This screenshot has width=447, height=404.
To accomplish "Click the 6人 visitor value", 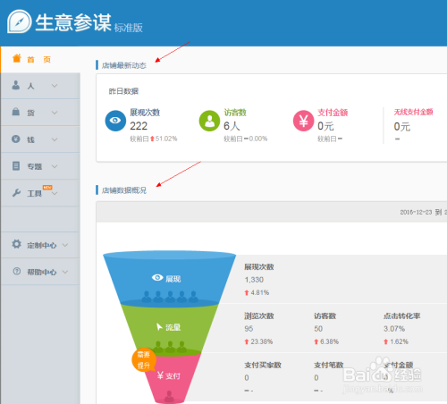I will (232, 126).
